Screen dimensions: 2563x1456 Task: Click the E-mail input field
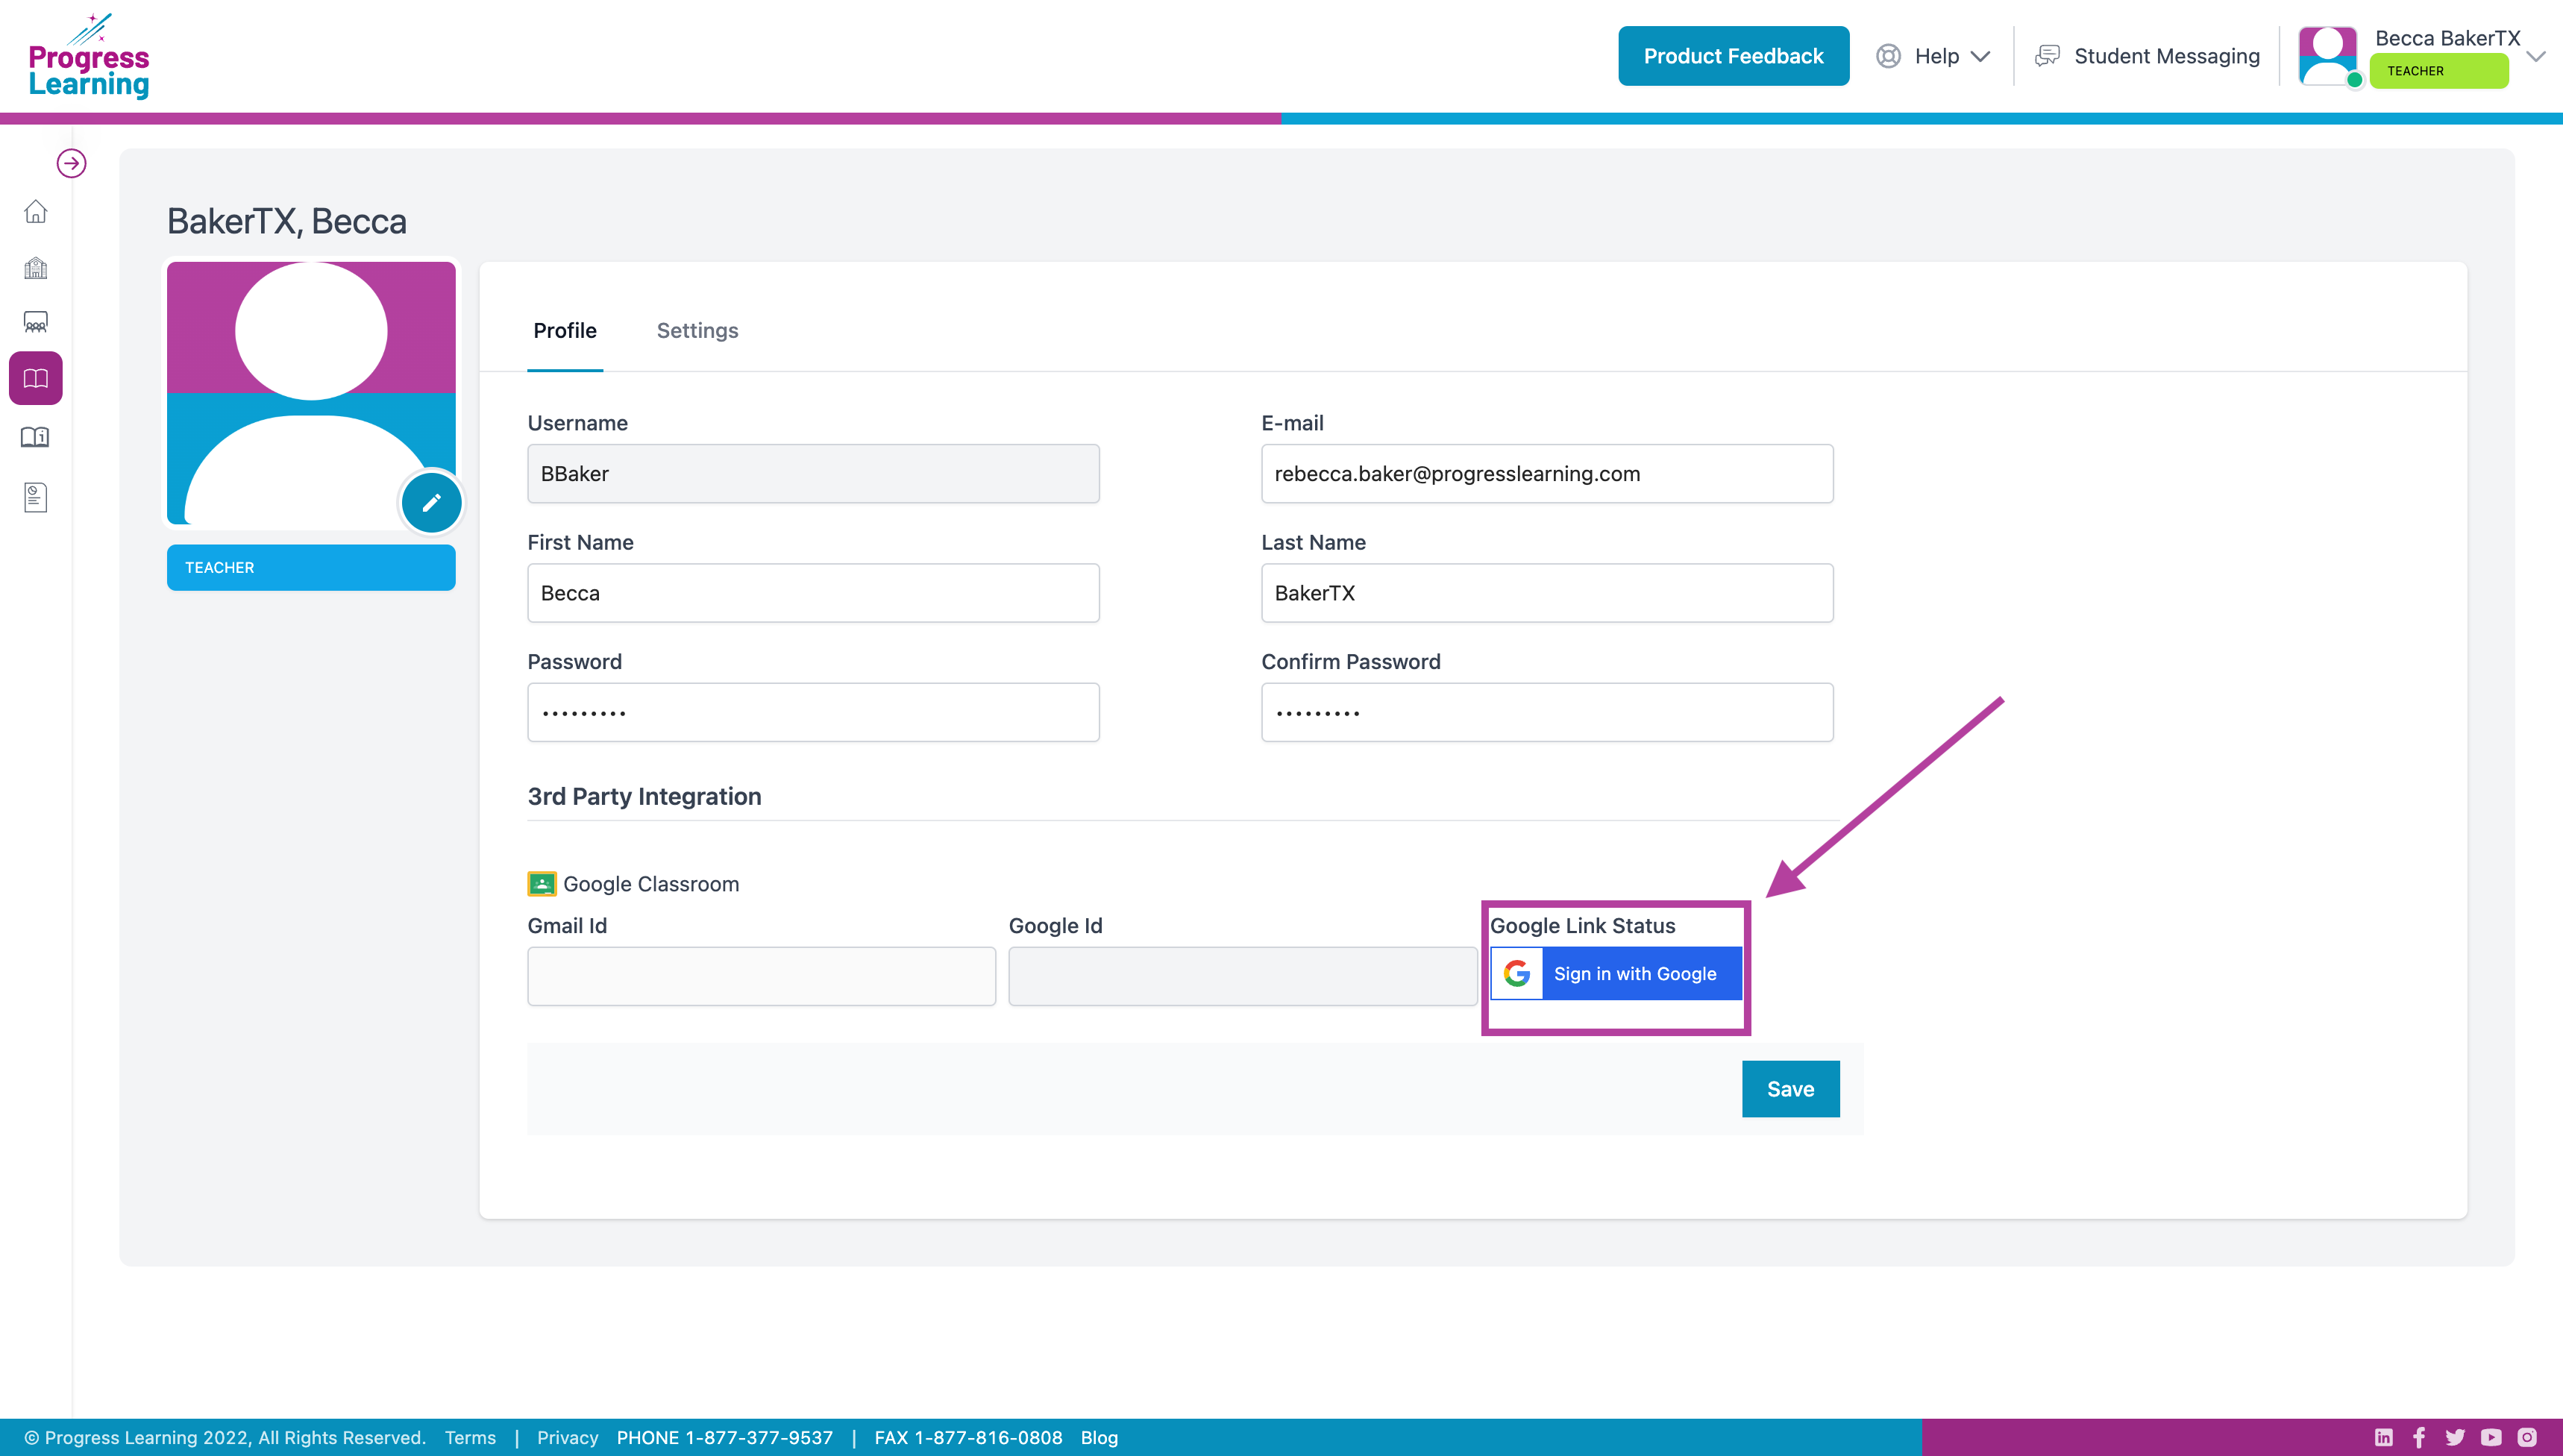pos(1547,473)
